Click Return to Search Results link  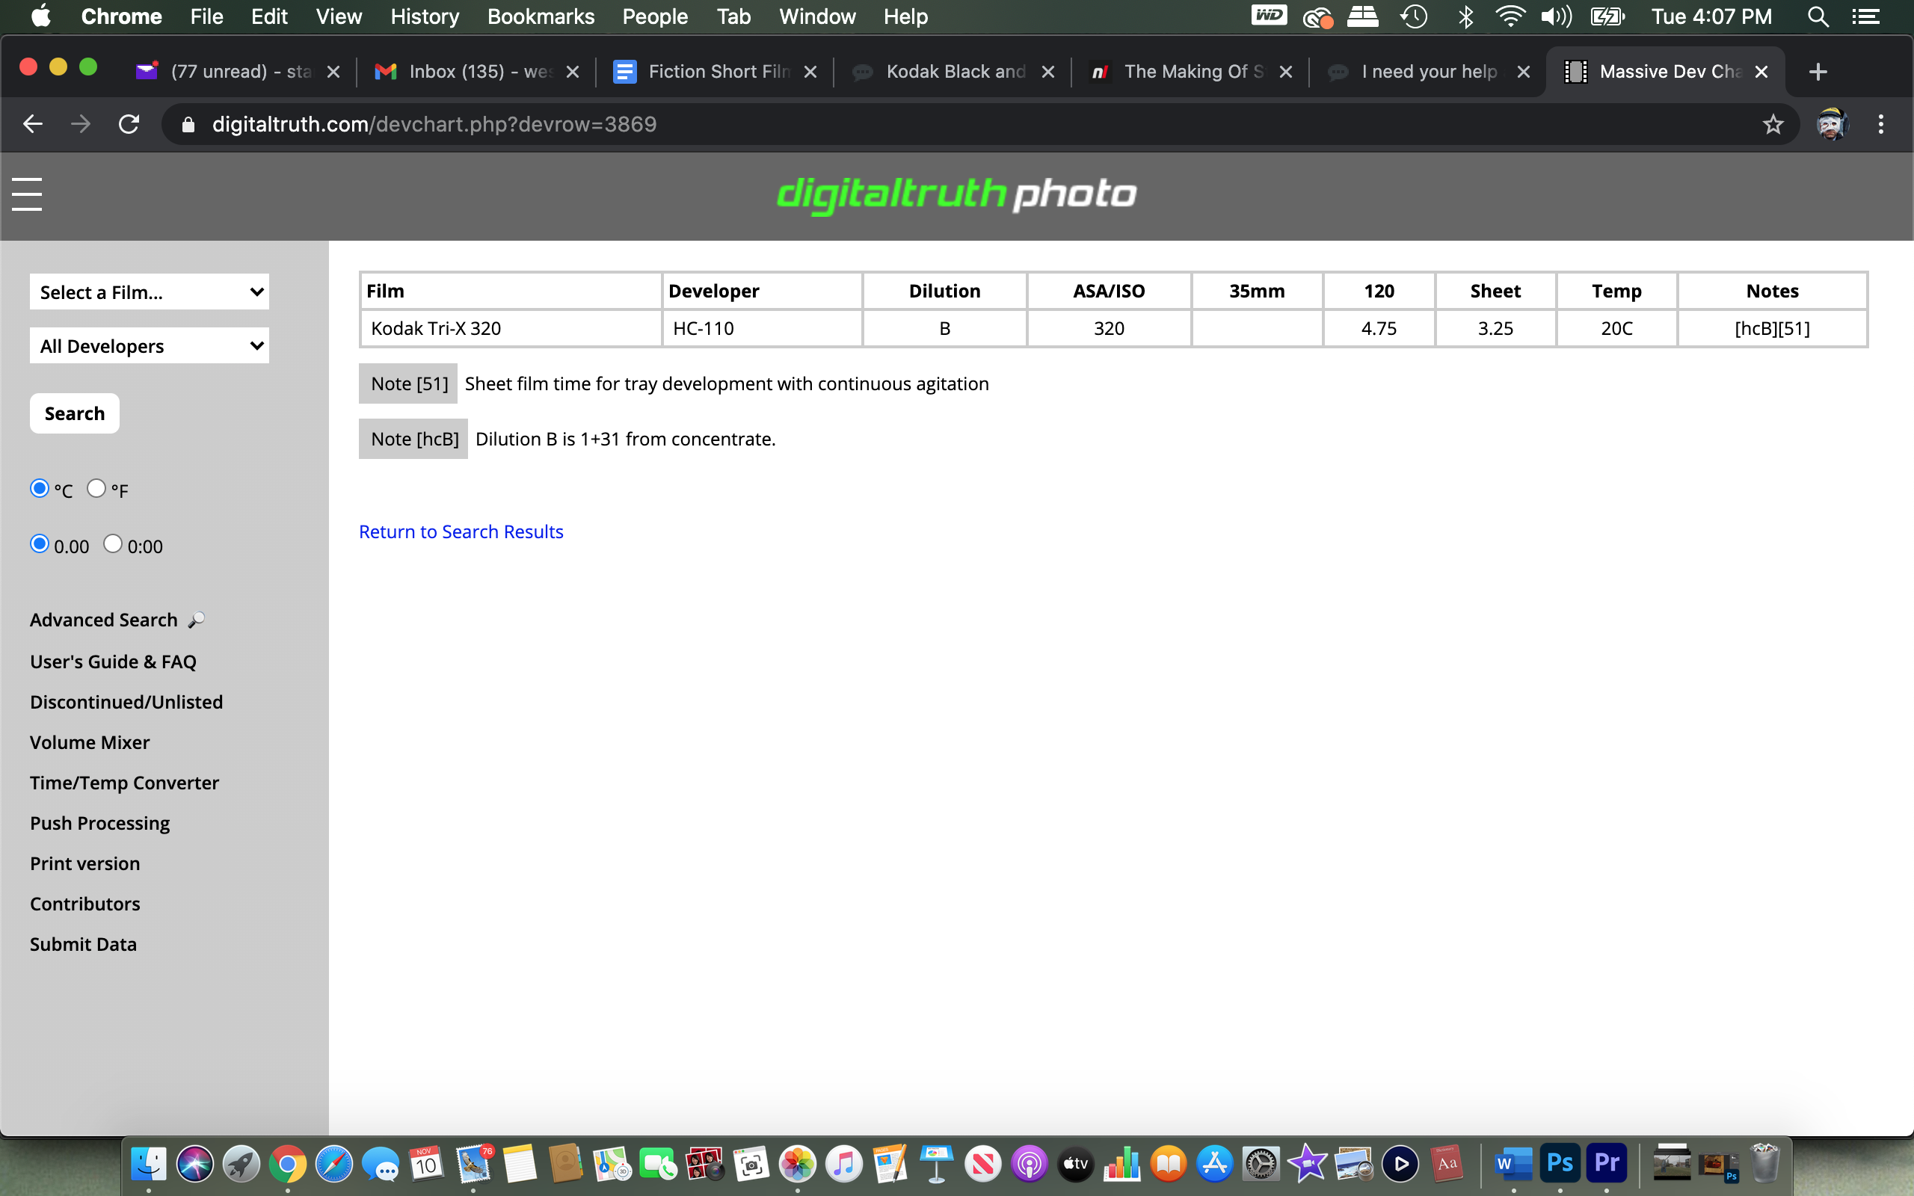(461, 531)
